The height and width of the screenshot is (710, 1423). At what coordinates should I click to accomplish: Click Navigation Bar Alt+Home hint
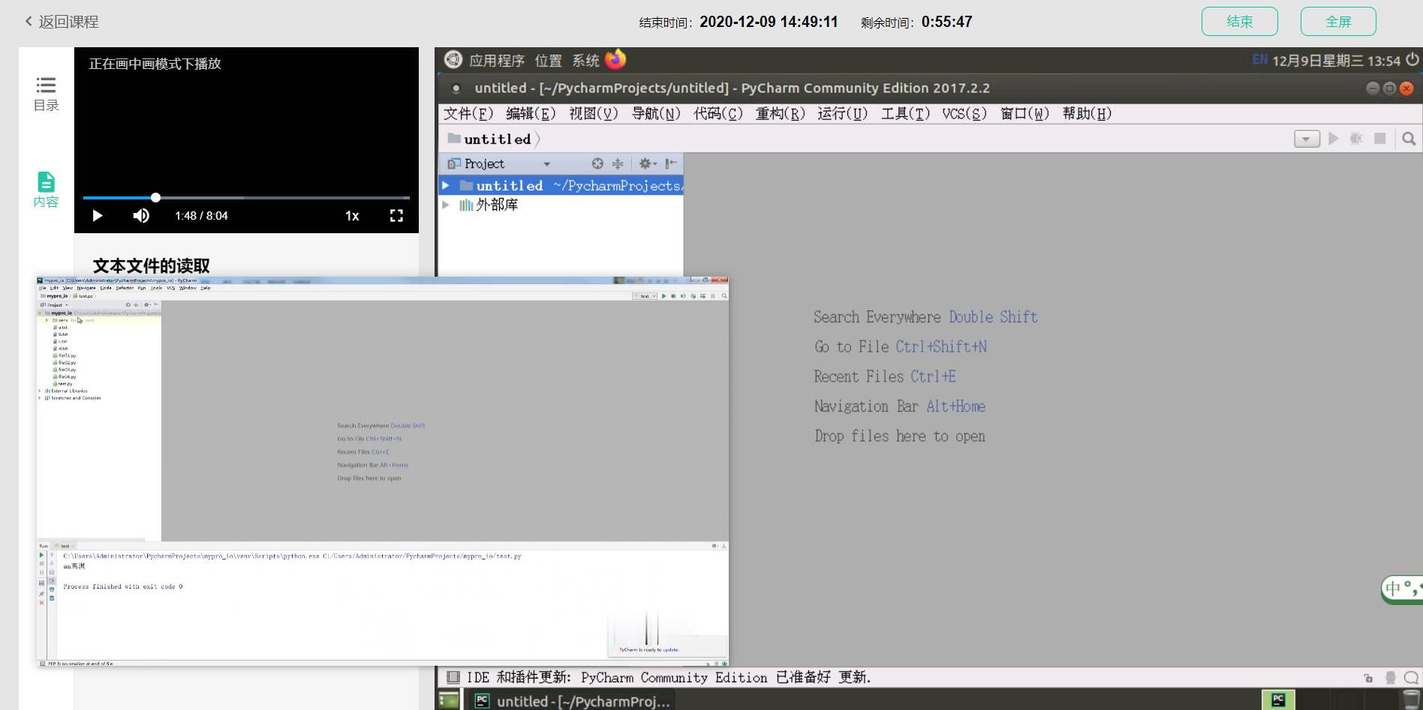[x=900, y=406]
